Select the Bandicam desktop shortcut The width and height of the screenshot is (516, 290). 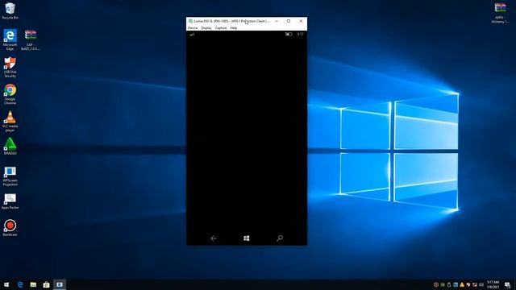pos(10,228)
